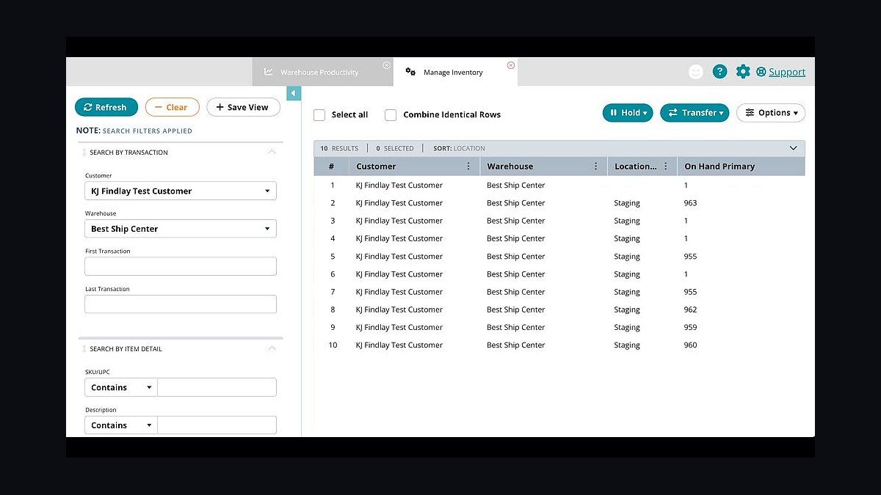Click the Sort: Location label
This screenshot has height=495, width=881.
[x=459, y=148]
